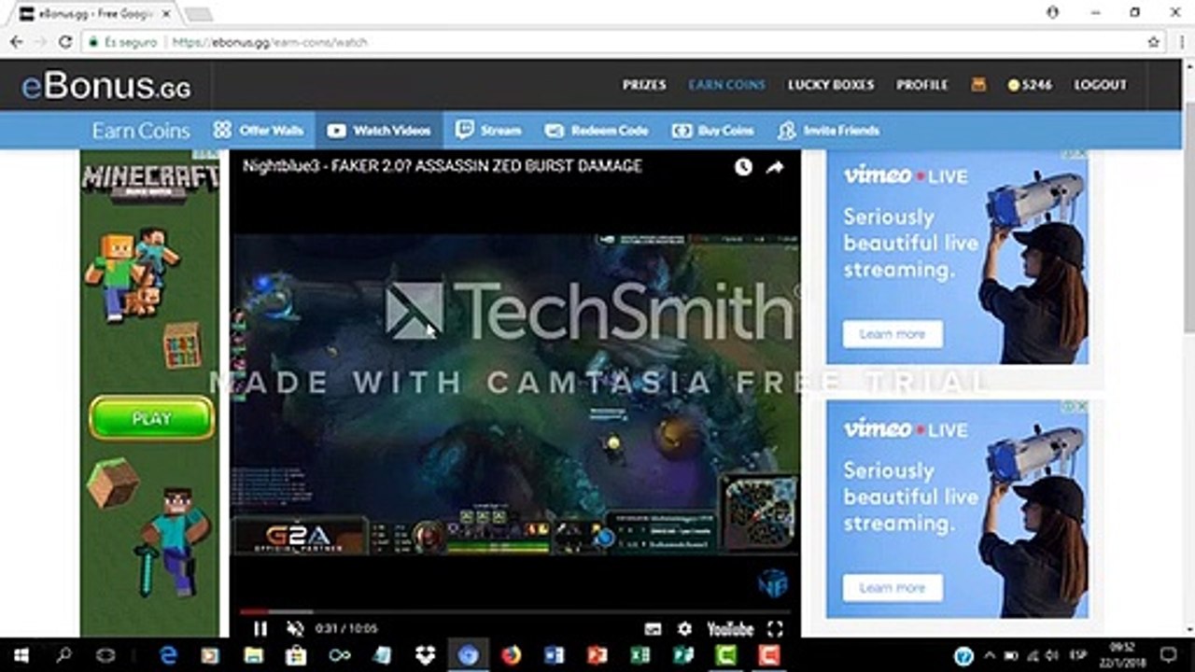Bookmark the page with the star icon
The height and width of the screenshot is (672, 1195).
point(1154,42)
